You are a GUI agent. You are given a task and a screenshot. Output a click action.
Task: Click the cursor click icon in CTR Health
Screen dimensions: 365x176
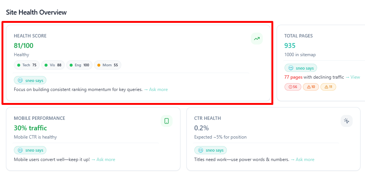pyautogui.click(x=347, y=121)
